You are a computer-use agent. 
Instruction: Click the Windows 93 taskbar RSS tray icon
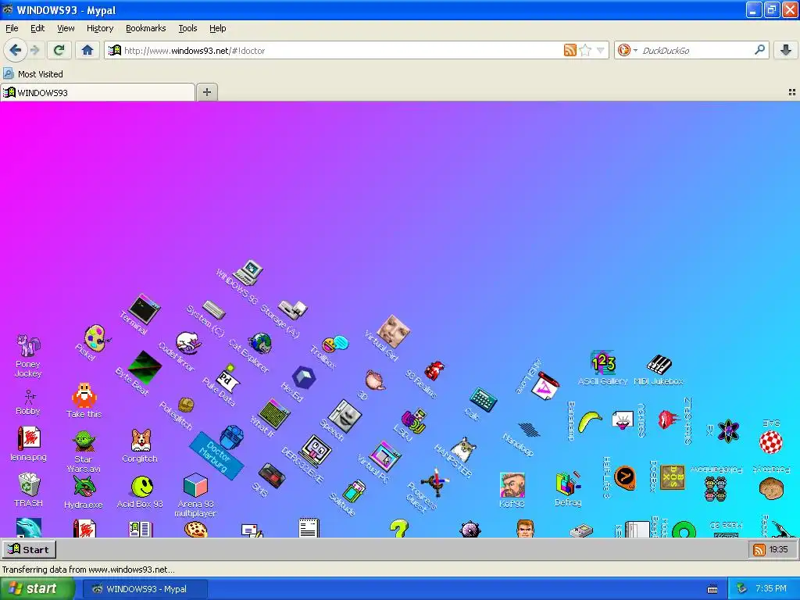[759, 549]
